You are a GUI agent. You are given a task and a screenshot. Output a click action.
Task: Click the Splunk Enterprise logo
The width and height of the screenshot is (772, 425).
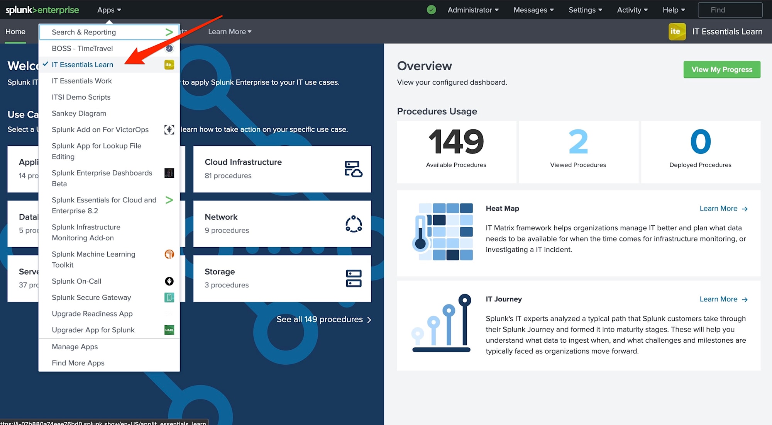42,10
